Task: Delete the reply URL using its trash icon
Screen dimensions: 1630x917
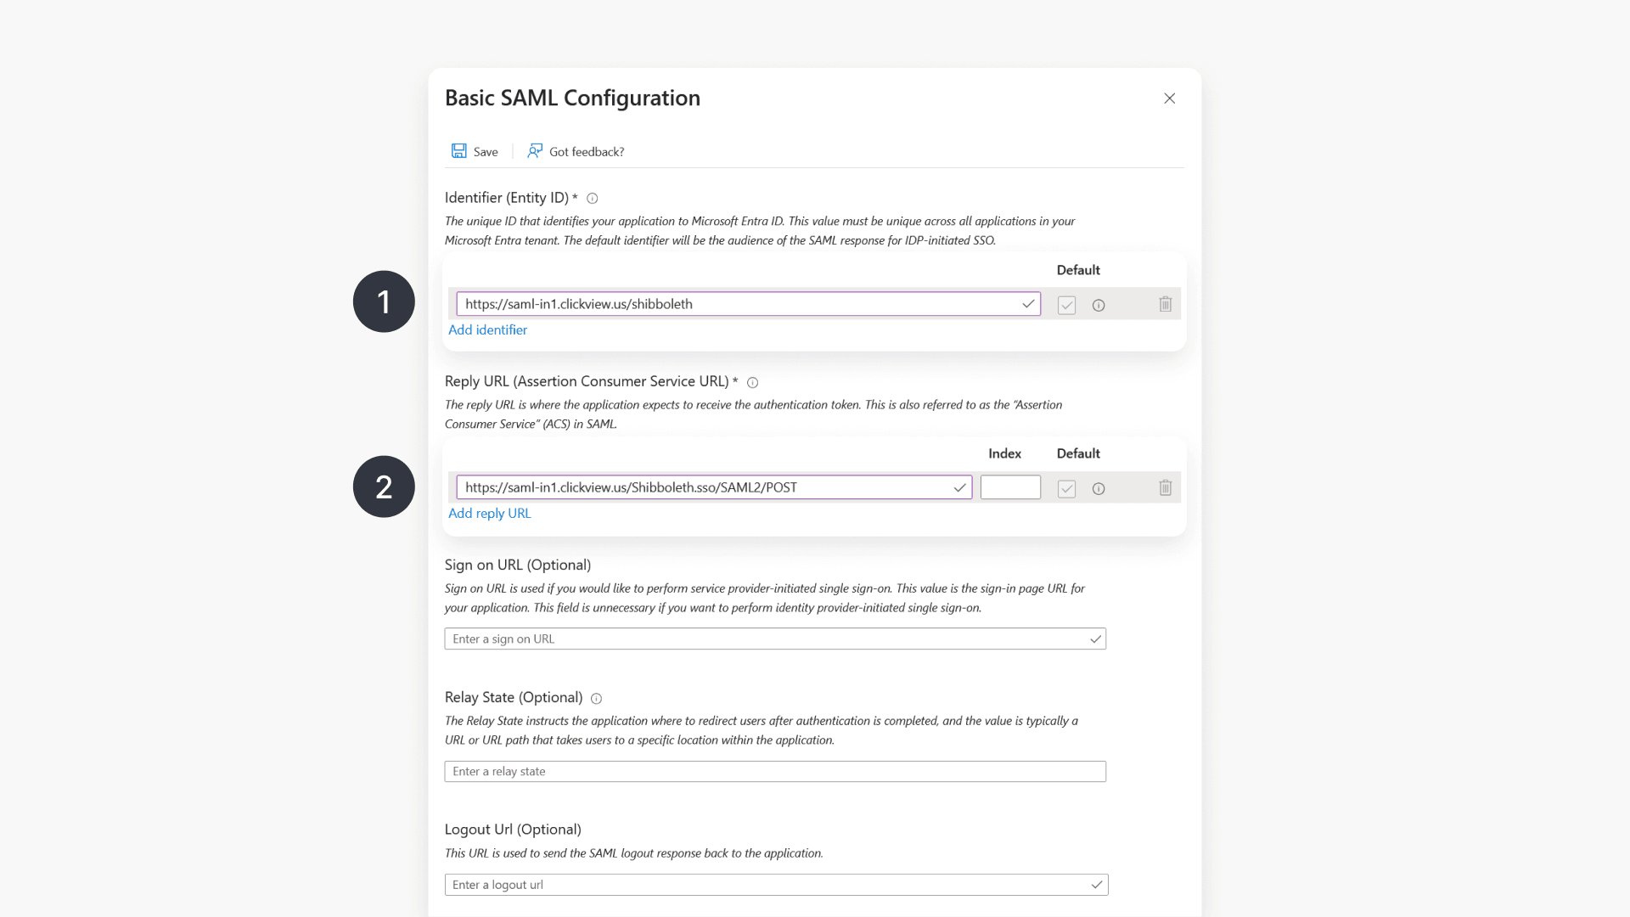Action: point(1165,487)
